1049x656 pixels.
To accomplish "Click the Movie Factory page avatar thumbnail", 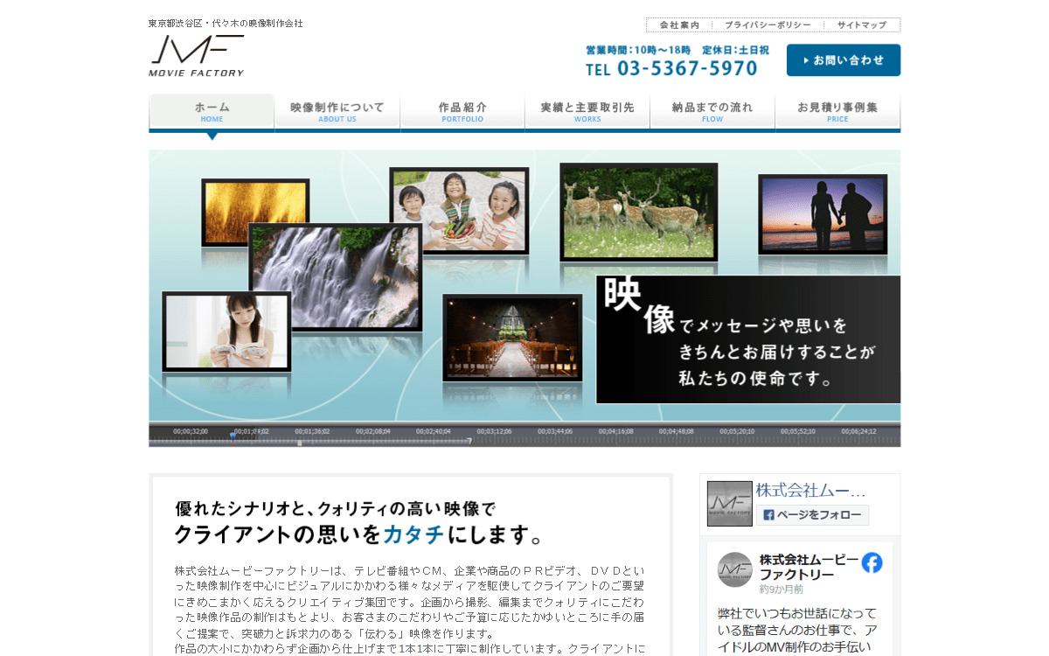I will (729, 503).
